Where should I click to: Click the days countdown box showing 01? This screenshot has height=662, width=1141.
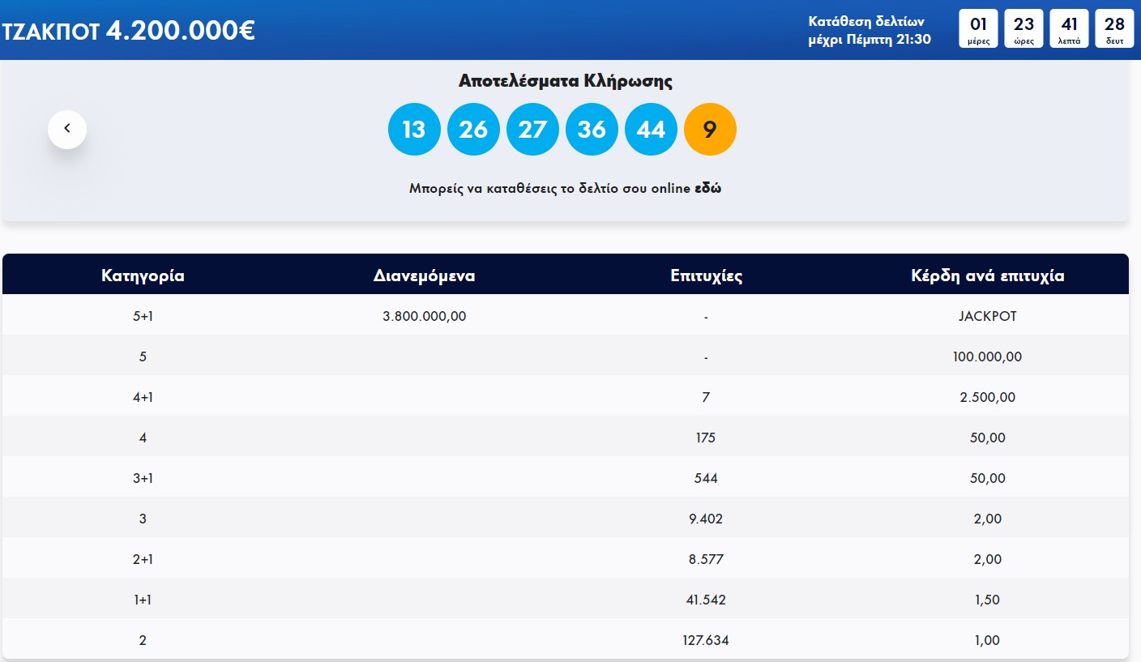coord(978,28)
